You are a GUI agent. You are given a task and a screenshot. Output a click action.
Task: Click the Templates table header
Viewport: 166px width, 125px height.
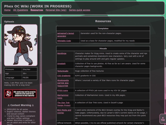click(x=103, y=28)
